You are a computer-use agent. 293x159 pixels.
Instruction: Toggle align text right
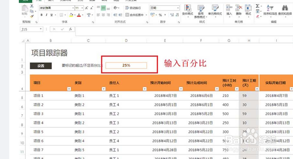pos(108,15)
